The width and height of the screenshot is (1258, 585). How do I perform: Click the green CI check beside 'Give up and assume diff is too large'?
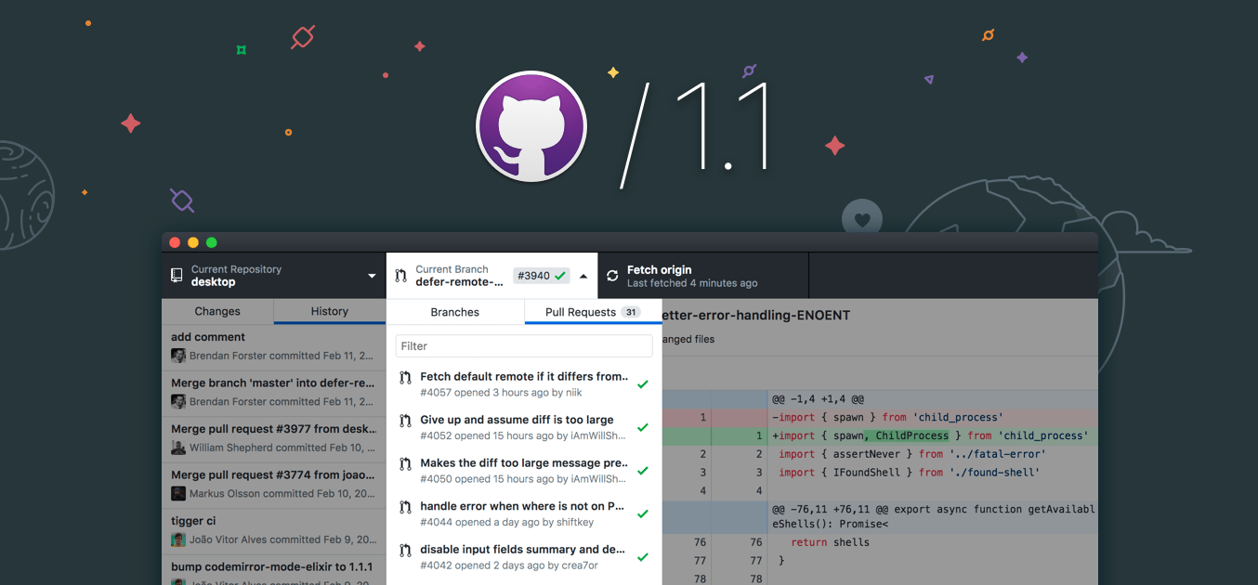click(643, 426)
